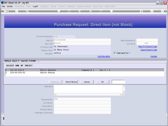Click the Job Allocation link

click(x=104, y=56)
